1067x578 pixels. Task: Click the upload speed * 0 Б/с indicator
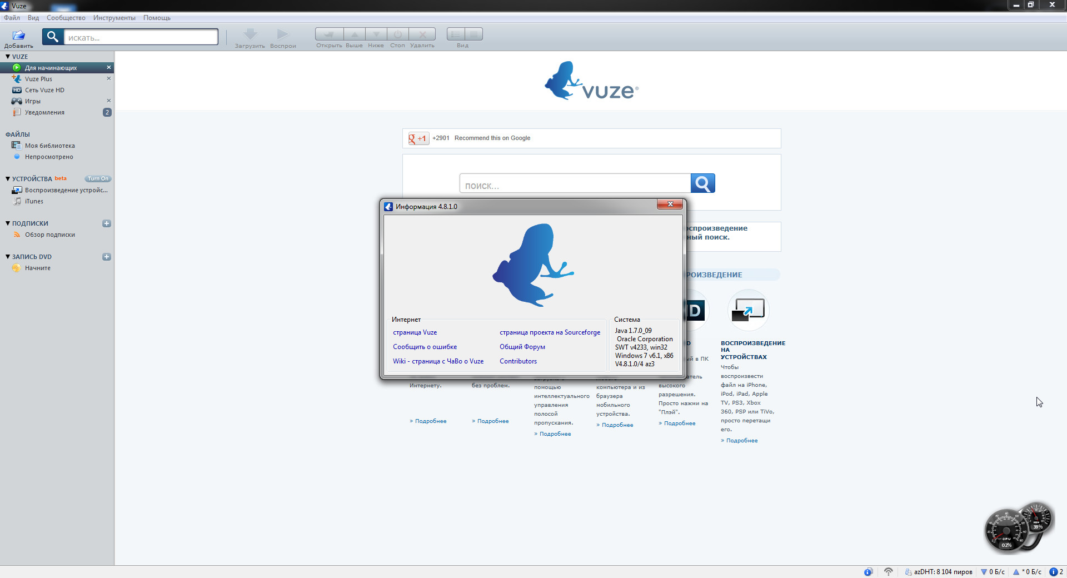coord(1027,572)
